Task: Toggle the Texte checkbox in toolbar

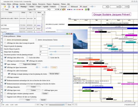Action: click(x=3, y=10)
